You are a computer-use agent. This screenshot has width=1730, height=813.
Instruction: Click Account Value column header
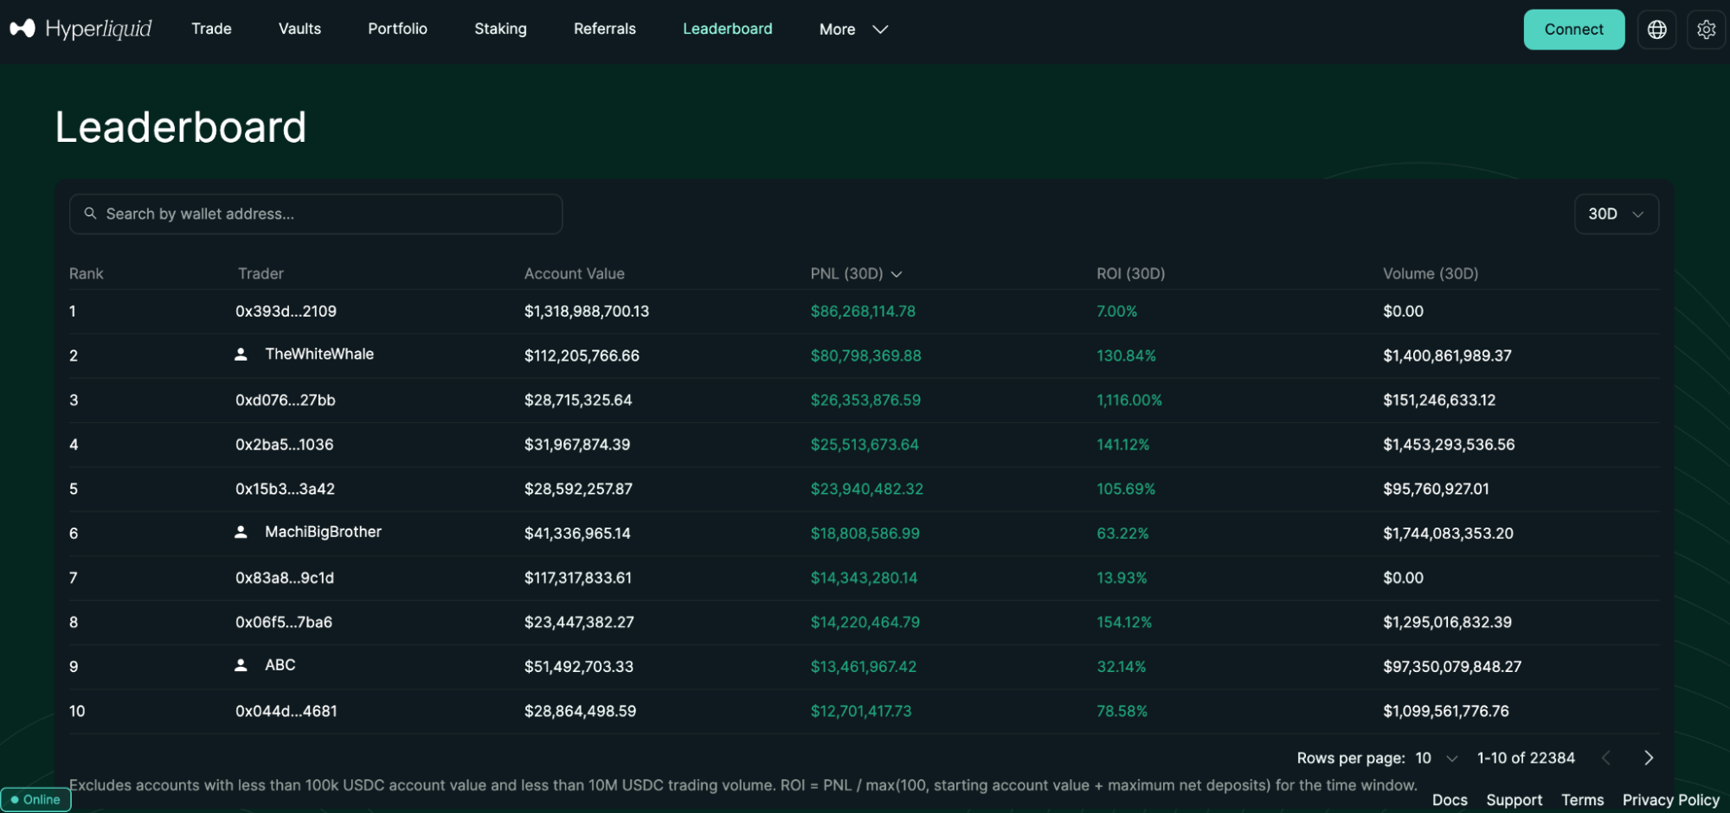[574, 273]
